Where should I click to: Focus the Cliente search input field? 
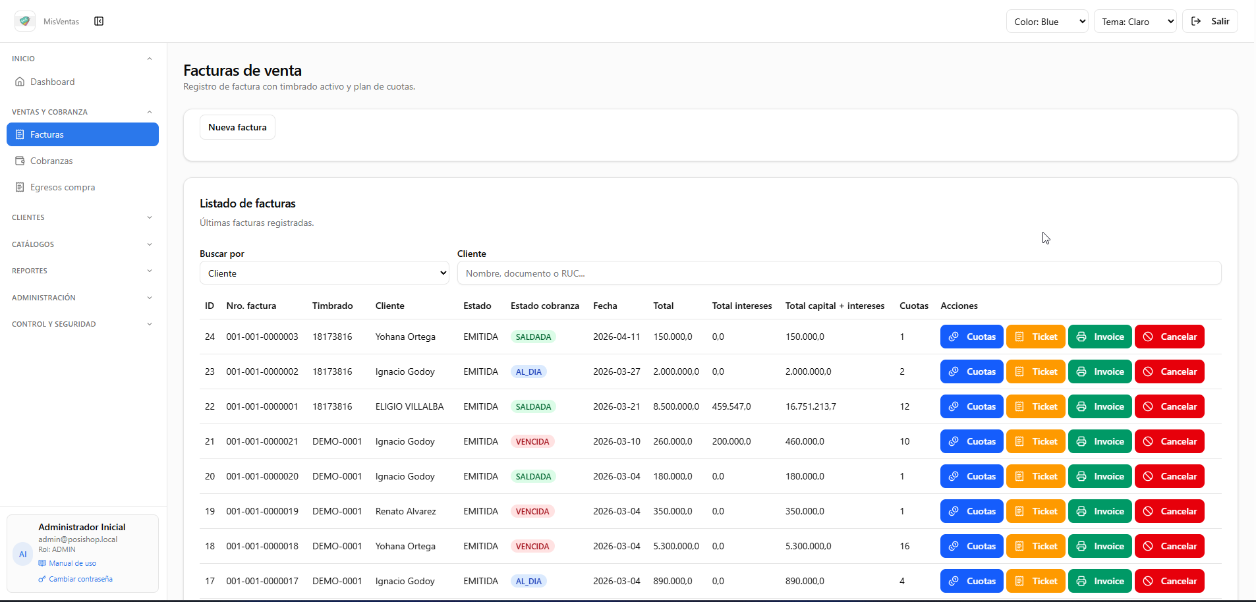coord(839,273)
